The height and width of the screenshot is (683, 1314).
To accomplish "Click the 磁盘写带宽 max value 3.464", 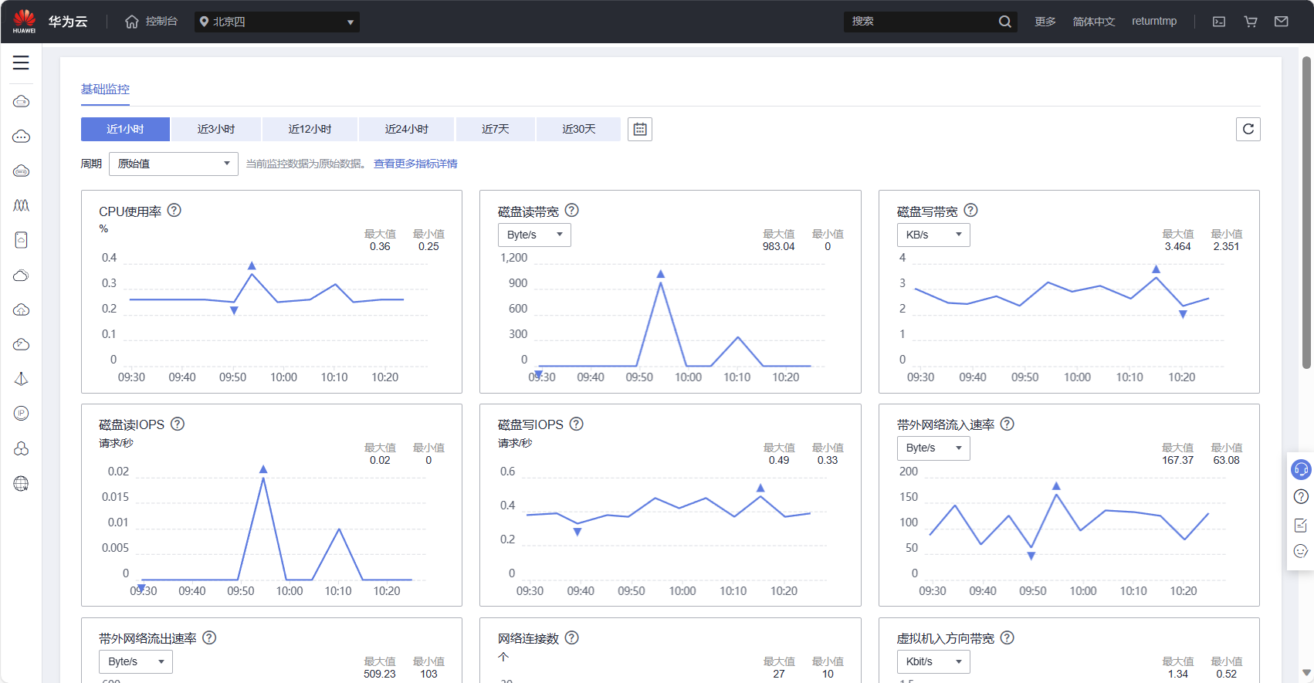I will 1178,247.
